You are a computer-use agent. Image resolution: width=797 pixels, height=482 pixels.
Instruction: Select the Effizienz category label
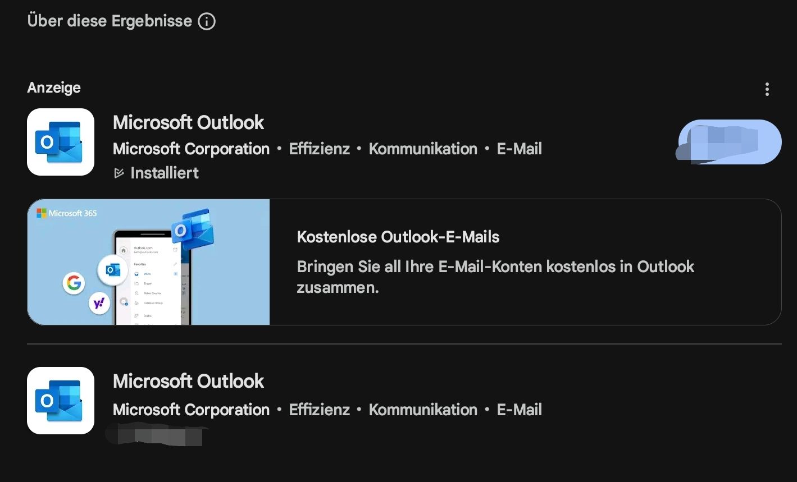point(319,149)
